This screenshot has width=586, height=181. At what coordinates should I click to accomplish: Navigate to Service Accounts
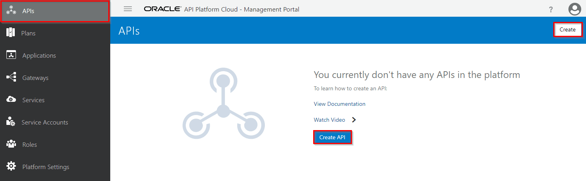[x=55, y=123]
